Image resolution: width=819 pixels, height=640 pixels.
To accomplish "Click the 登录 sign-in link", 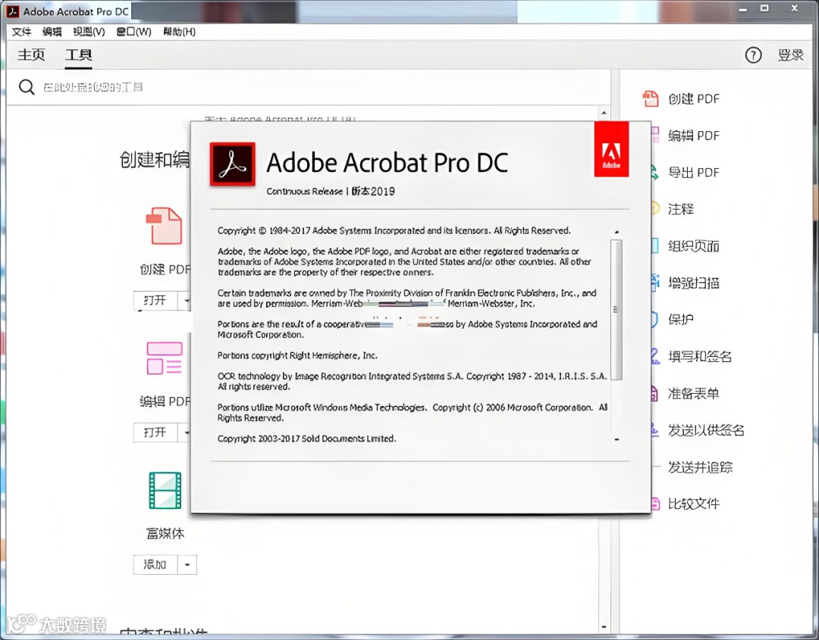I will coord(790,55).
